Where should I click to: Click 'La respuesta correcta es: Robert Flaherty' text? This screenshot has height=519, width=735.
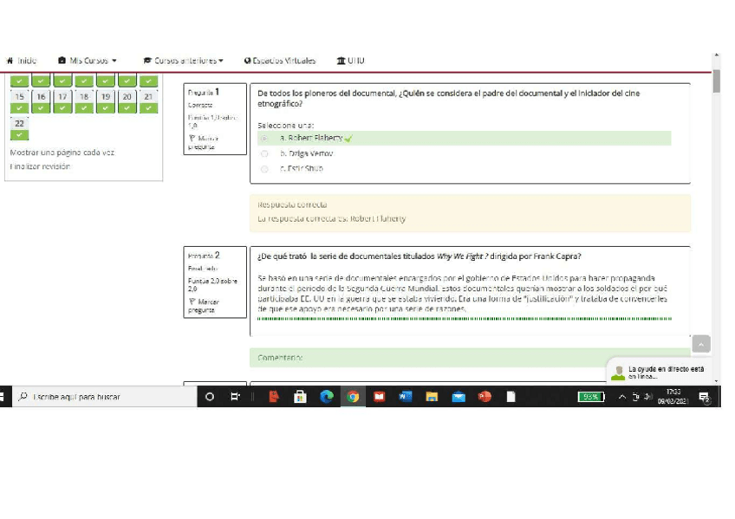tap(331, 218)
